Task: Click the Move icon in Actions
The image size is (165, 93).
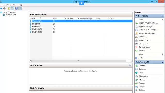Action: [136, 80]
